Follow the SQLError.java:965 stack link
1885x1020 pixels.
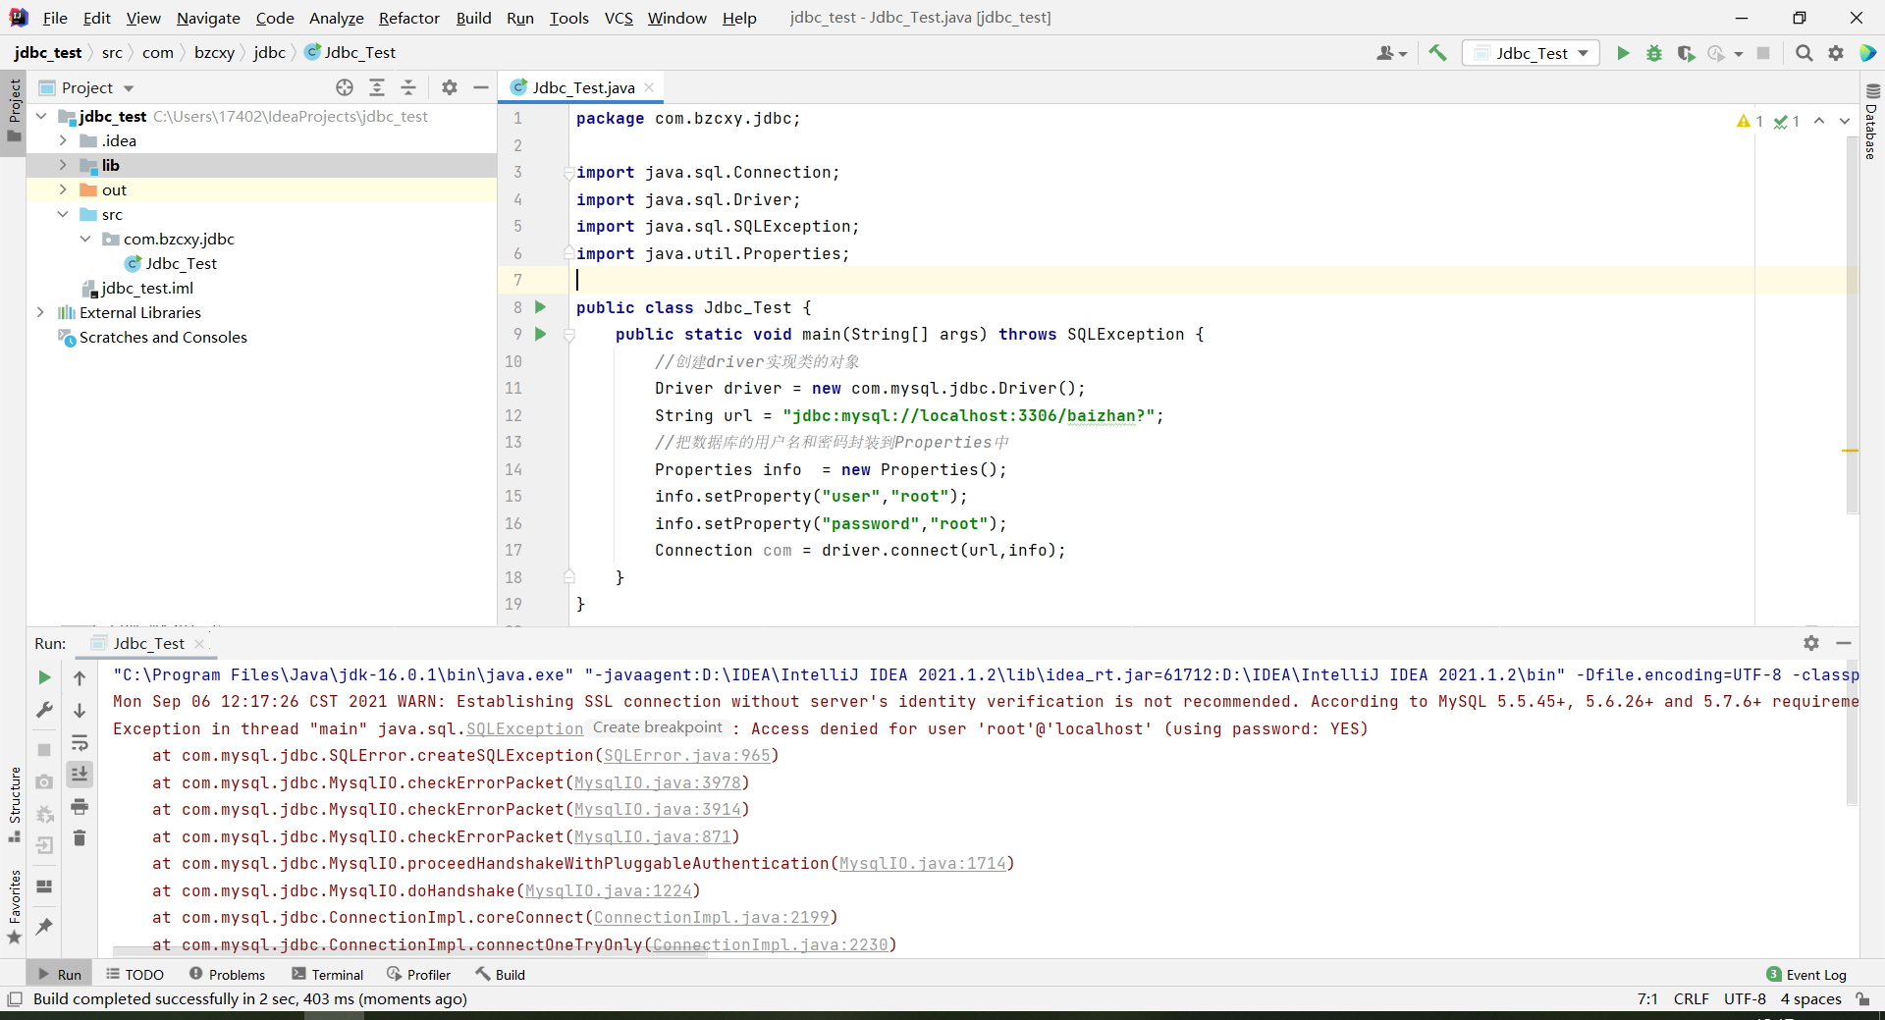click(686, 755)
